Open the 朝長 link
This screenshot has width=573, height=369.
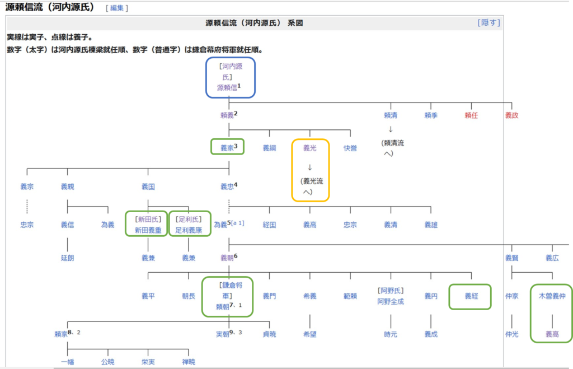[x=189, y=296]
